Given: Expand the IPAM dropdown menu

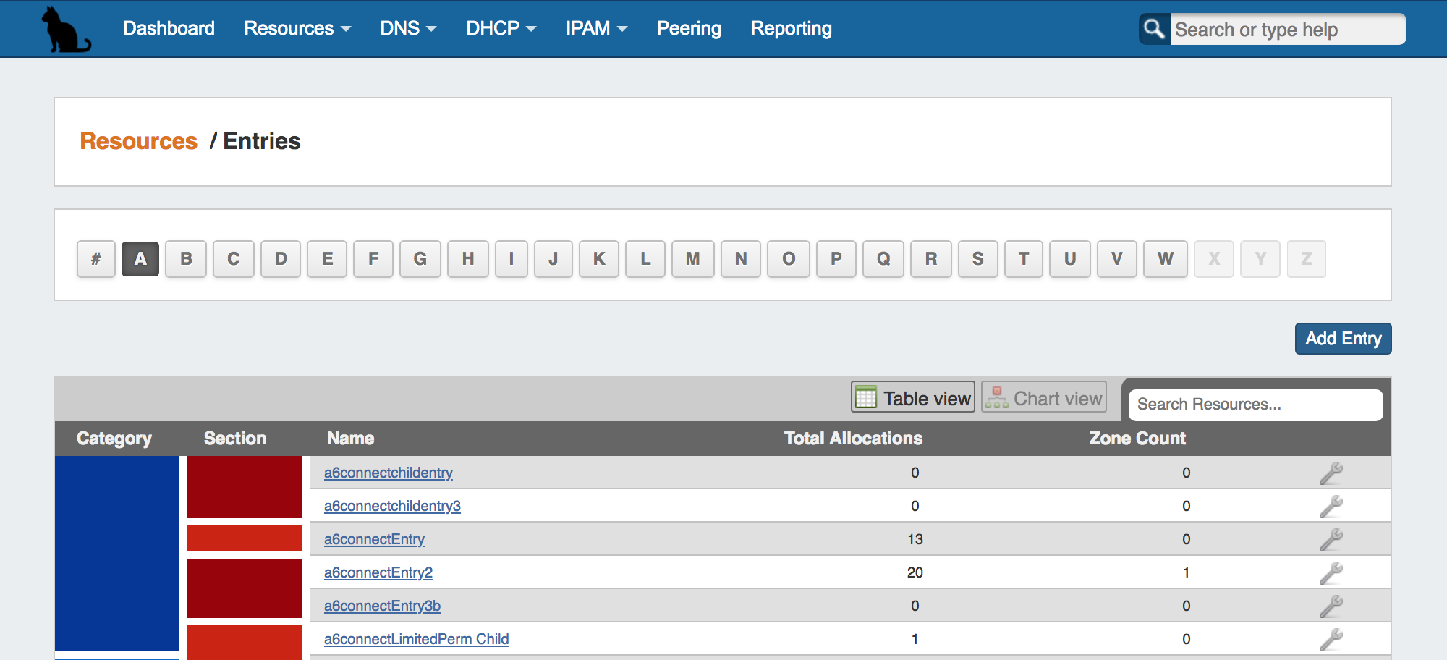Looking at the screenshot, I should point(596,29).
